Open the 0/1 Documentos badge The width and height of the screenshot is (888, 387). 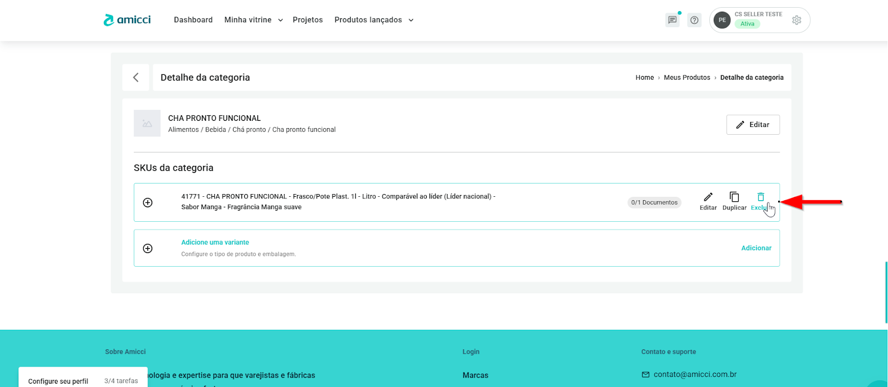coord(654,202)
